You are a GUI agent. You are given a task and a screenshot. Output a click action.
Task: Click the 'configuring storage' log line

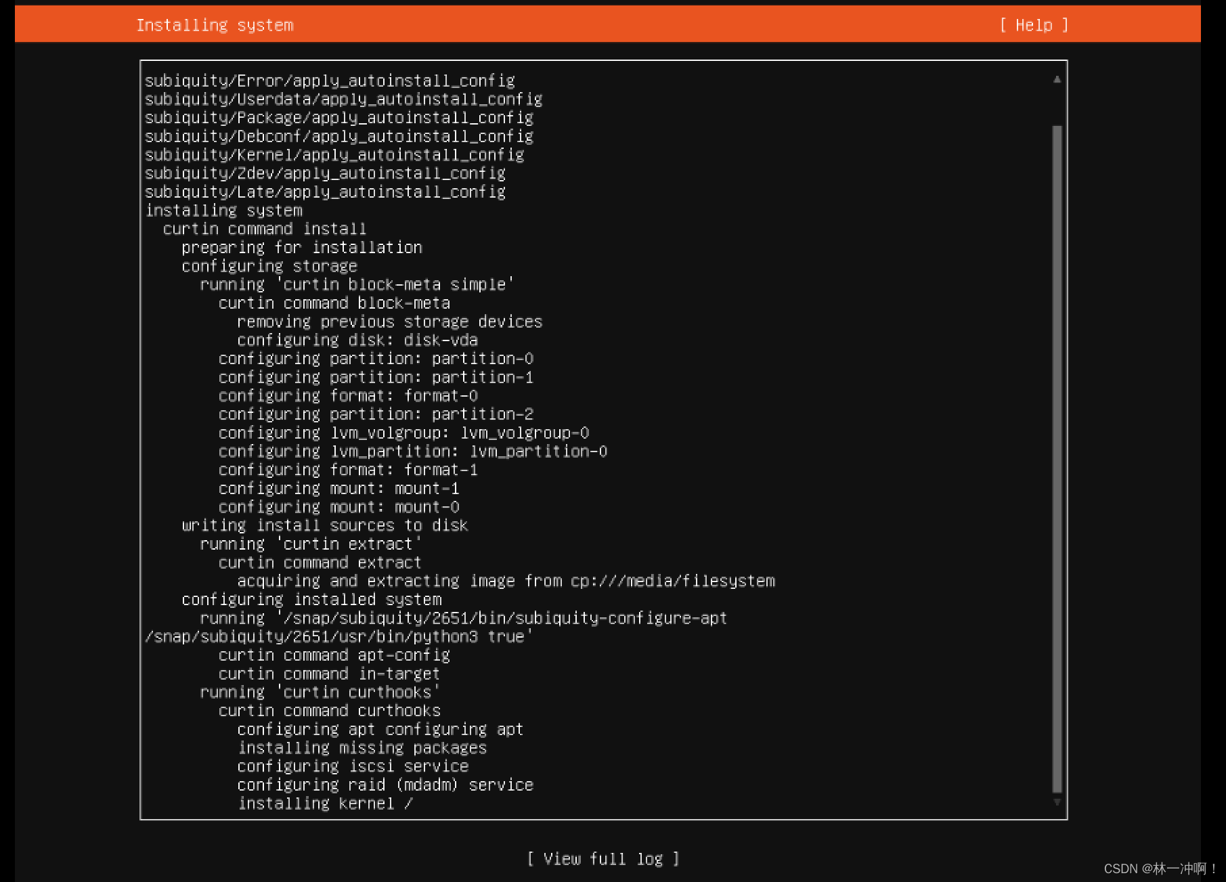(269, 265)
